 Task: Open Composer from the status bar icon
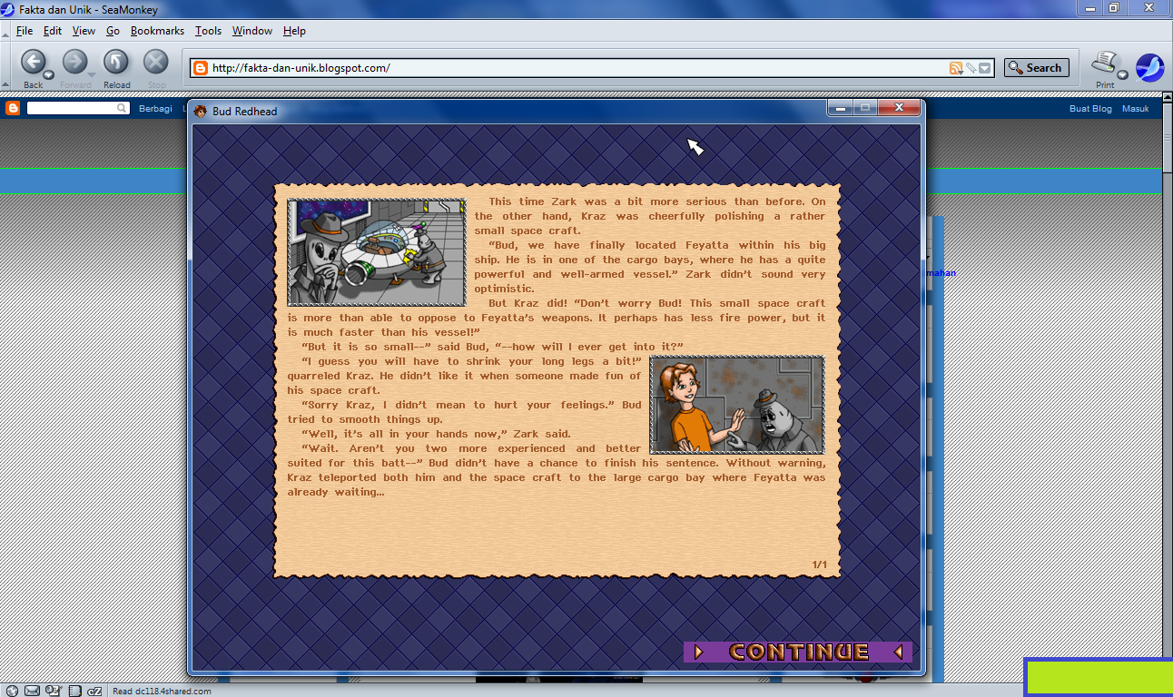pos(53,691)
